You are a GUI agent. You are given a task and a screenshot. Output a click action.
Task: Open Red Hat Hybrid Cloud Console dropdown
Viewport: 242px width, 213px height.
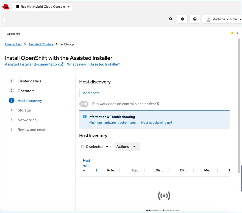42,7
